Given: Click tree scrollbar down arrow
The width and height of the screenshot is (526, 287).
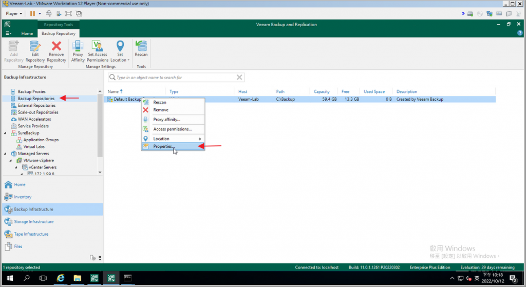Looking at the screenshot, I should point(100,172).
